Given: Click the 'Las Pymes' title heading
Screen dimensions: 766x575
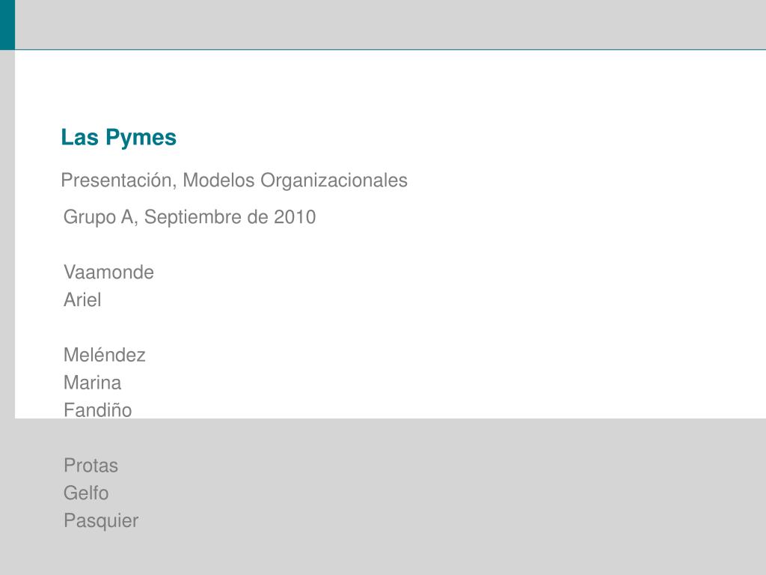Looking at the screenshot, I should click(119, 138).
